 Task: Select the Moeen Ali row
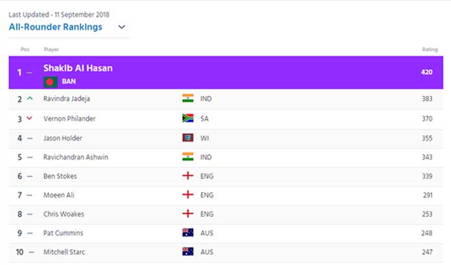tap(225, 195)
